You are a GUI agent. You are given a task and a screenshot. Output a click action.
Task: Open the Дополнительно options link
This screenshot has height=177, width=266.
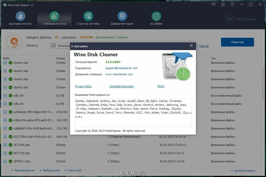(x=245, y=171)
